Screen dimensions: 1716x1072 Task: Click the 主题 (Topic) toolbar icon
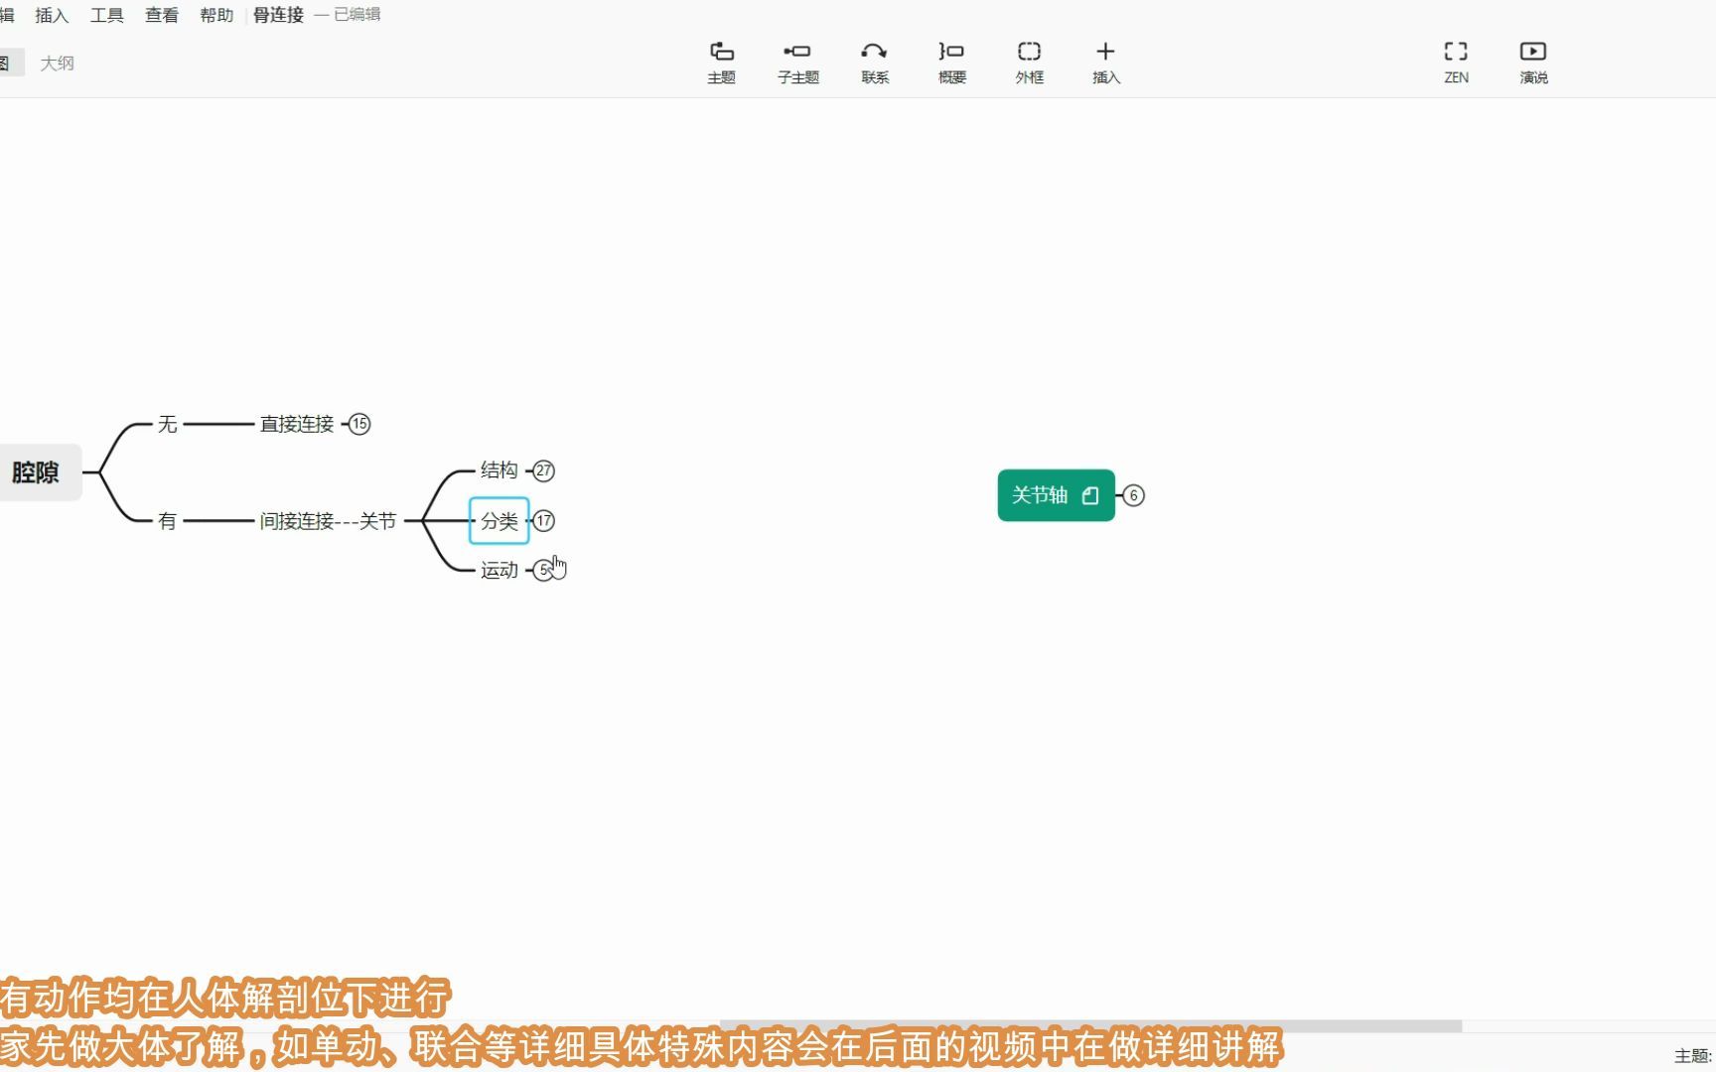[x=721, y=62]
